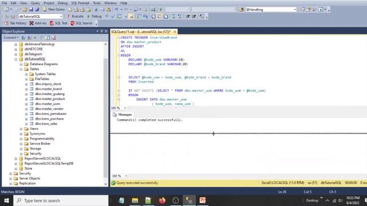The image size is (367, 206).
Task: Expand the dbo.master_product table node
Action: [26, 99]
